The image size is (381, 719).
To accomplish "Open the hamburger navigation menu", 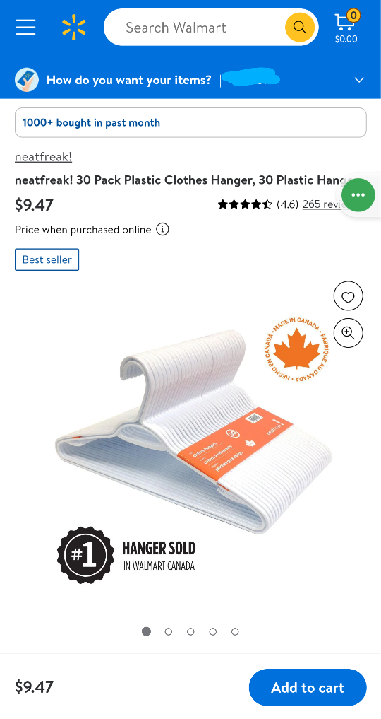I will coord(25,27).
